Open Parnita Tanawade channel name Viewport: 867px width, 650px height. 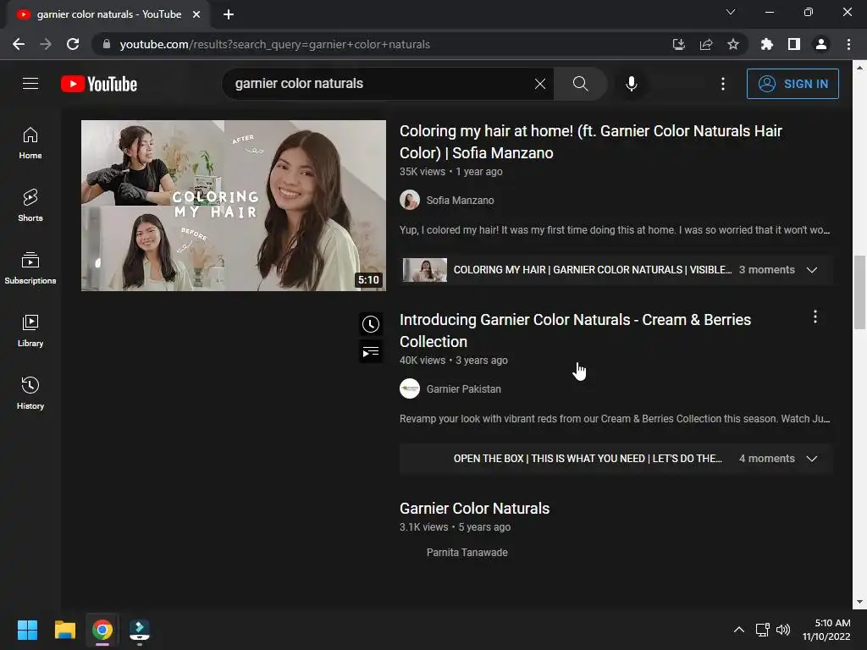[467, 552]
